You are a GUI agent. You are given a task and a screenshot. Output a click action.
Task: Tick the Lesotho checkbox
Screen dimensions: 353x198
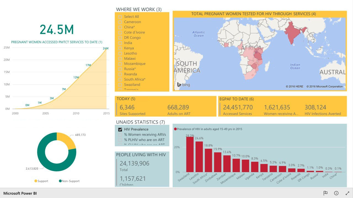120,53
